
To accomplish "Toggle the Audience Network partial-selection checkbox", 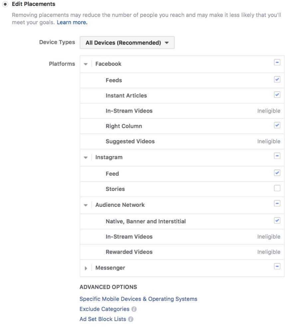I will 277,203.
